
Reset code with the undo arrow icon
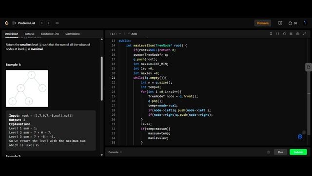coord(284,34)
